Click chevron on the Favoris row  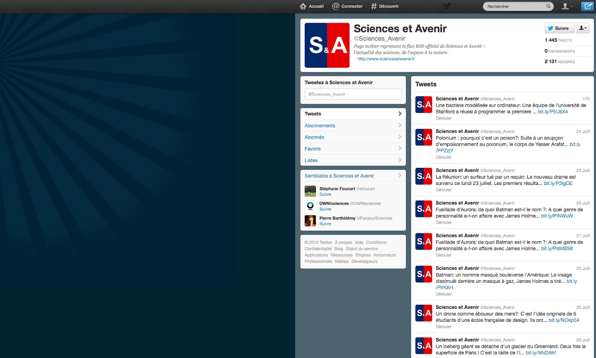400,148
